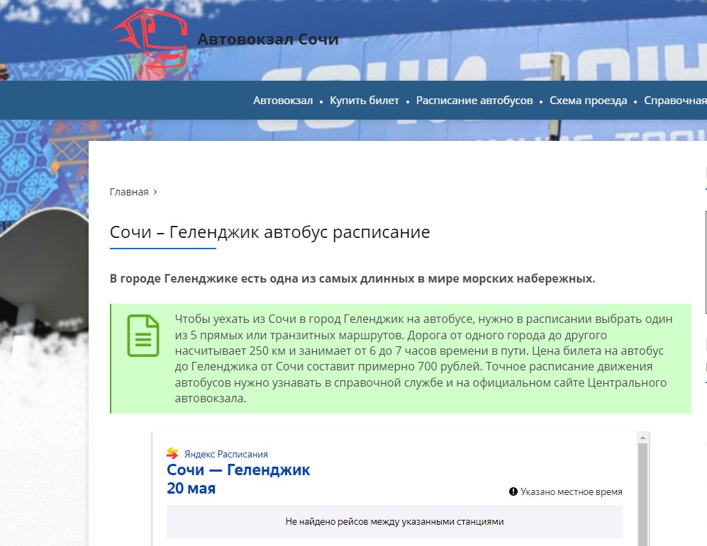Open the Автовокзал Сочи site title
The height and width of the screenshot is (546, 707).
(268, 39)
